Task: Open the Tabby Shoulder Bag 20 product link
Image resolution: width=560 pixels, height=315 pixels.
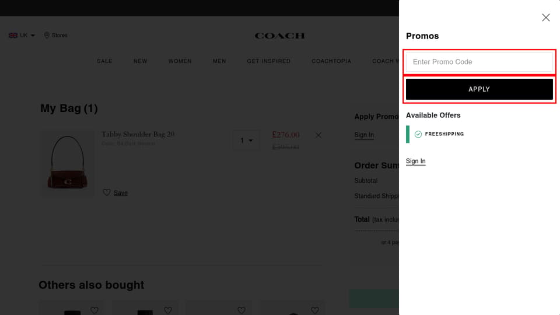Action: pos(138,134)
